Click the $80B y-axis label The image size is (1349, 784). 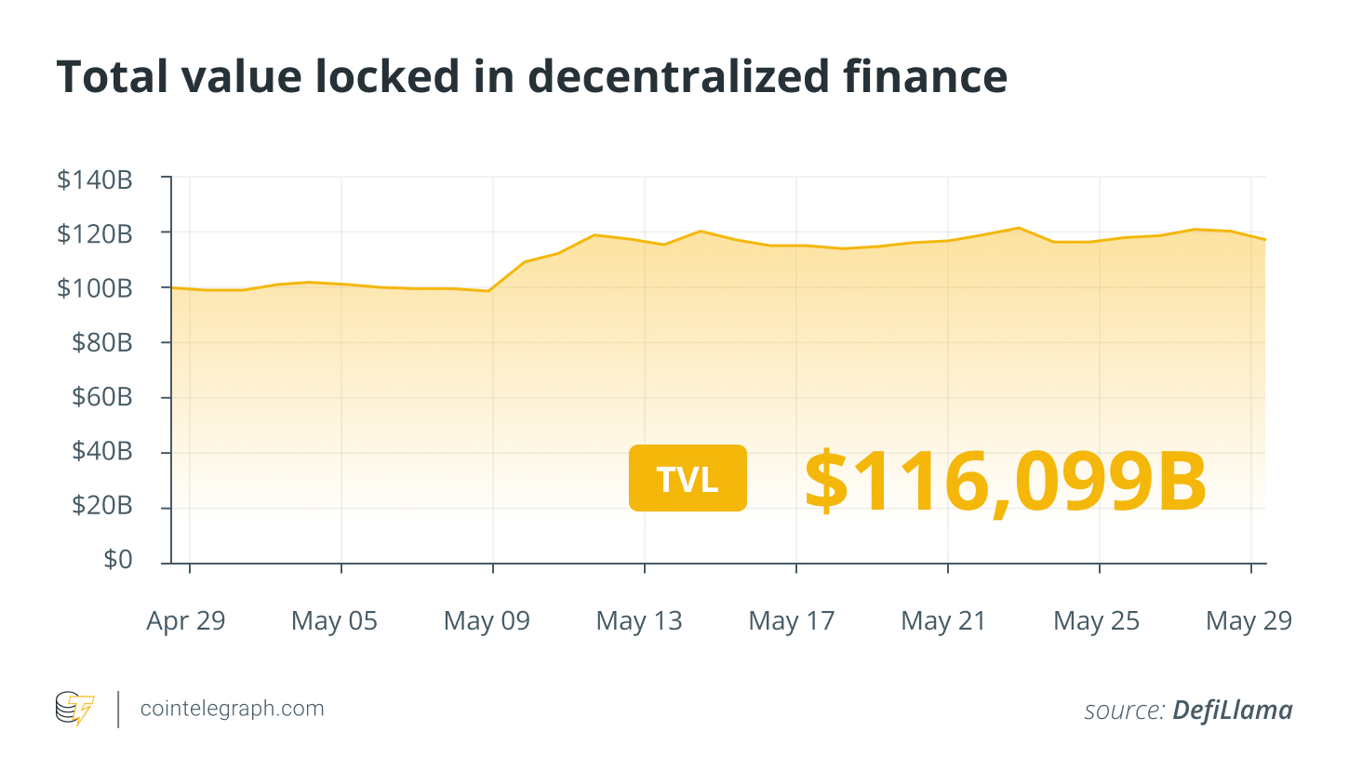pyautogui.click(x=102, y=342)
